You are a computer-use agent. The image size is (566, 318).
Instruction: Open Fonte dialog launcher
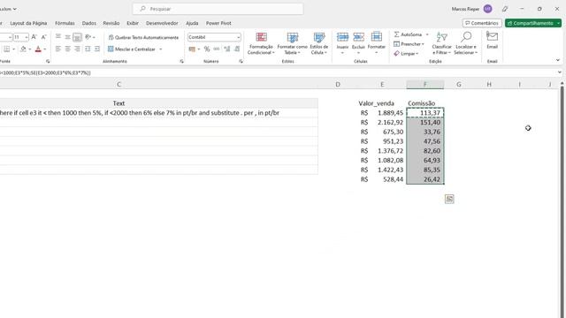48,62
